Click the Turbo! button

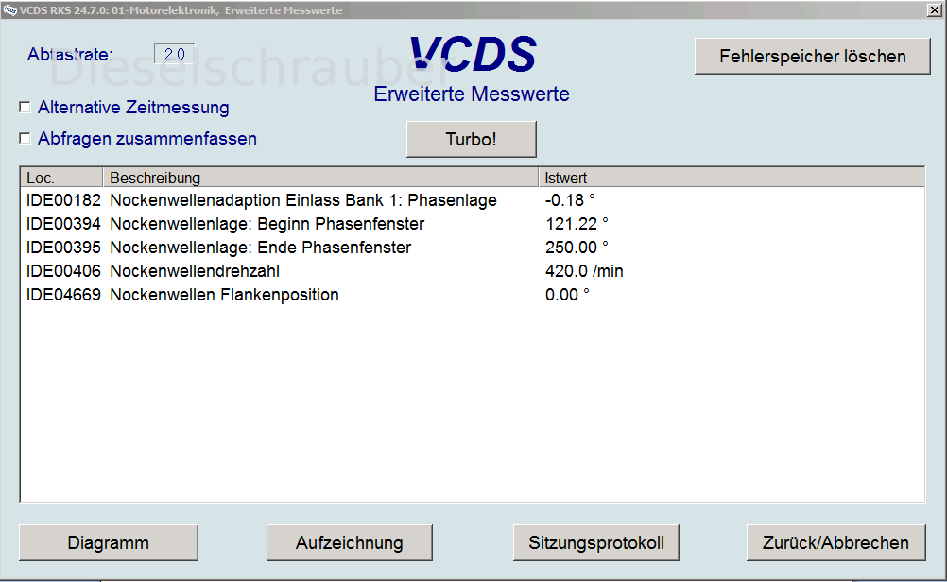click(x=471, y=139)
